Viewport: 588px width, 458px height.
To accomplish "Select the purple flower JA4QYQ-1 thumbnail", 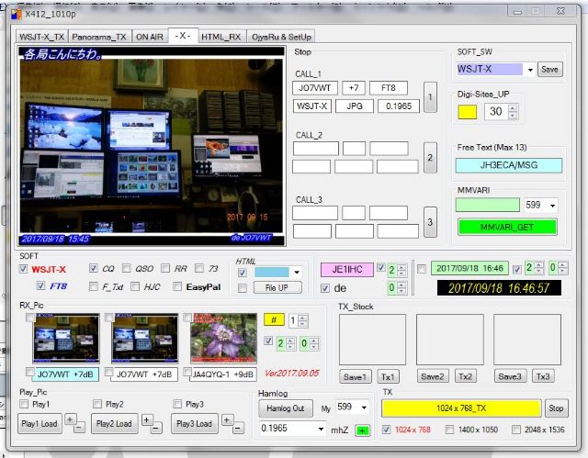I will pyautogui.click(x=223, y=339).
